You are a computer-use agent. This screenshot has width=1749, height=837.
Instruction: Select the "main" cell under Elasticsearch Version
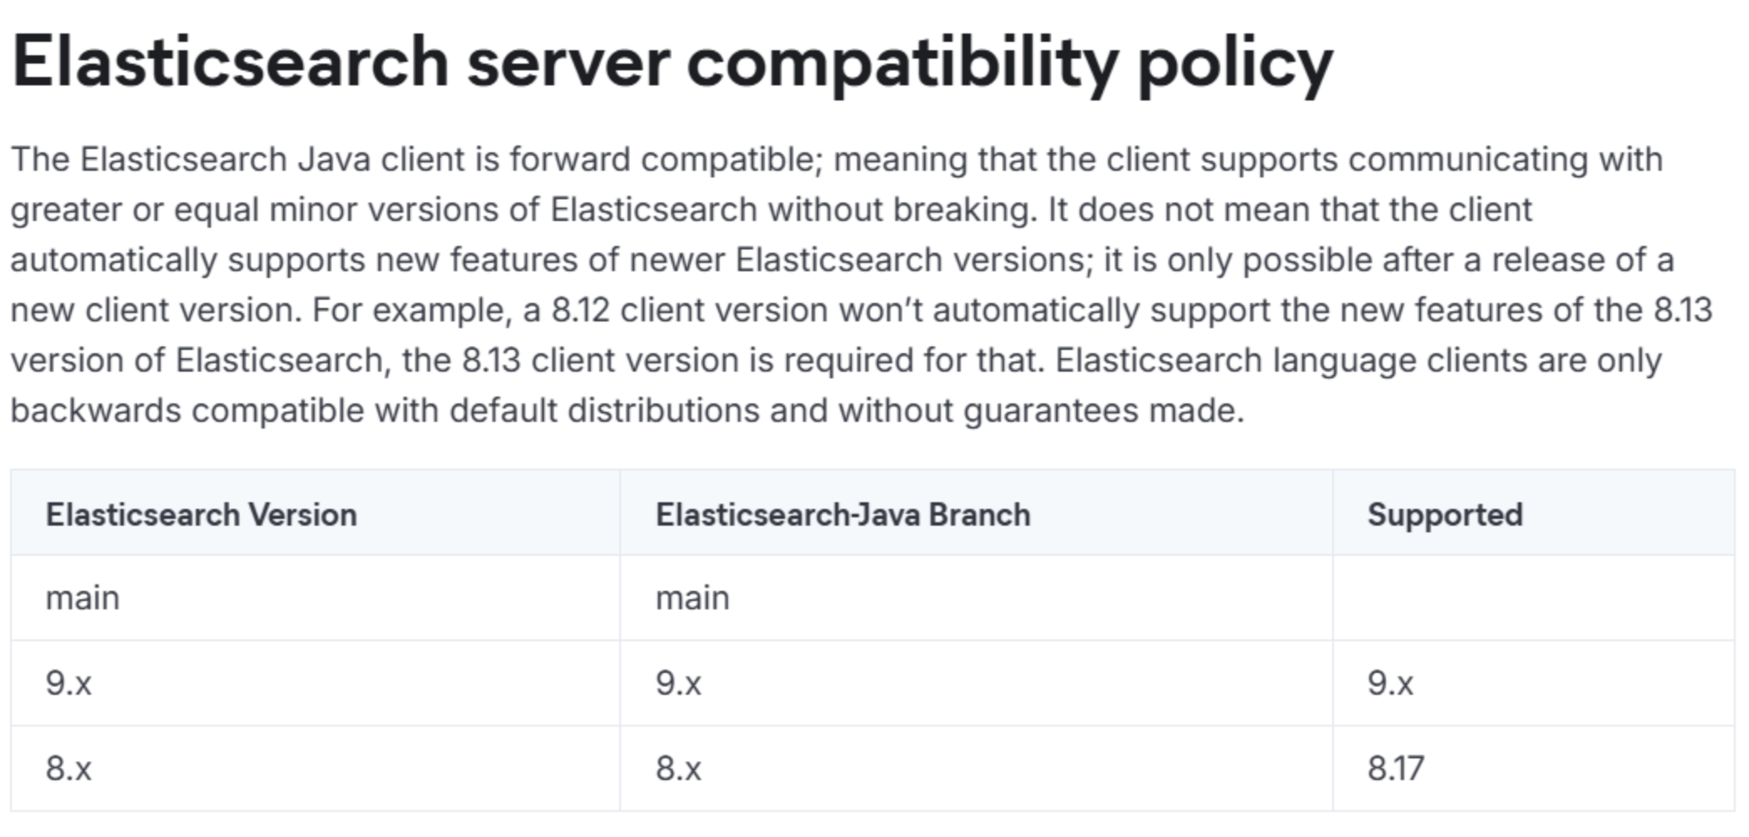coord(83,598)
